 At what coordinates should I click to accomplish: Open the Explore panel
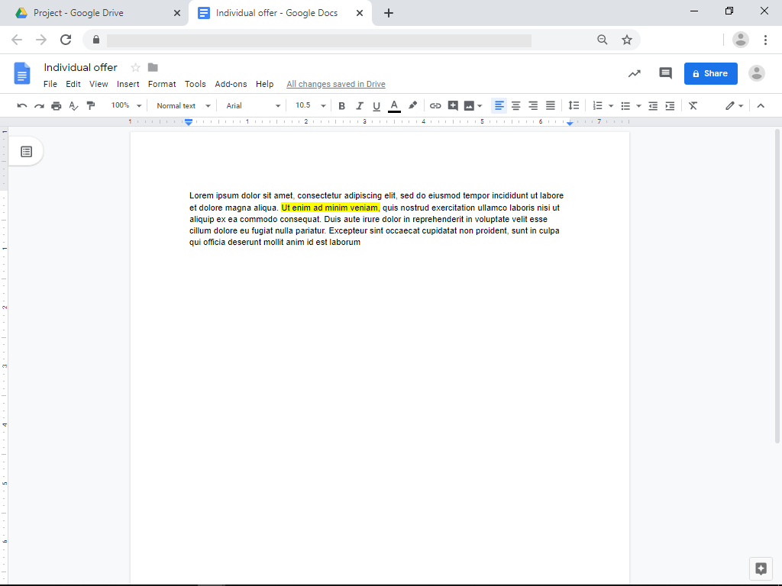coord(760,568)
